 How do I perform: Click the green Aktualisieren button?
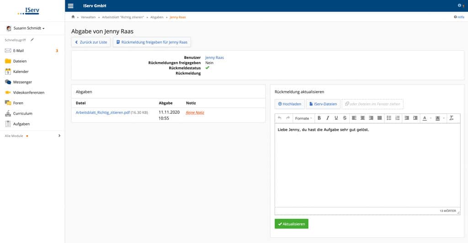point(291,224)
